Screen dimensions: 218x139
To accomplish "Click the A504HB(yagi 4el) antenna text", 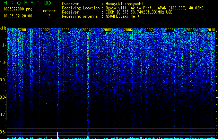I will pyautogui.click(x=122, y=16).
